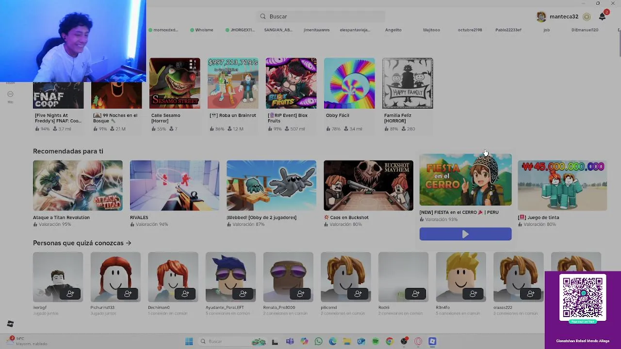Open manteca32 username link
Image resolution: width=621 pixels, height=349 pixels.
[564, 16]
